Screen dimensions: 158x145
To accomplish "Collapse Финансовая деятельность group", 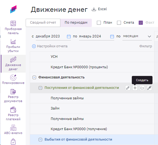I will tap(34, 77).
